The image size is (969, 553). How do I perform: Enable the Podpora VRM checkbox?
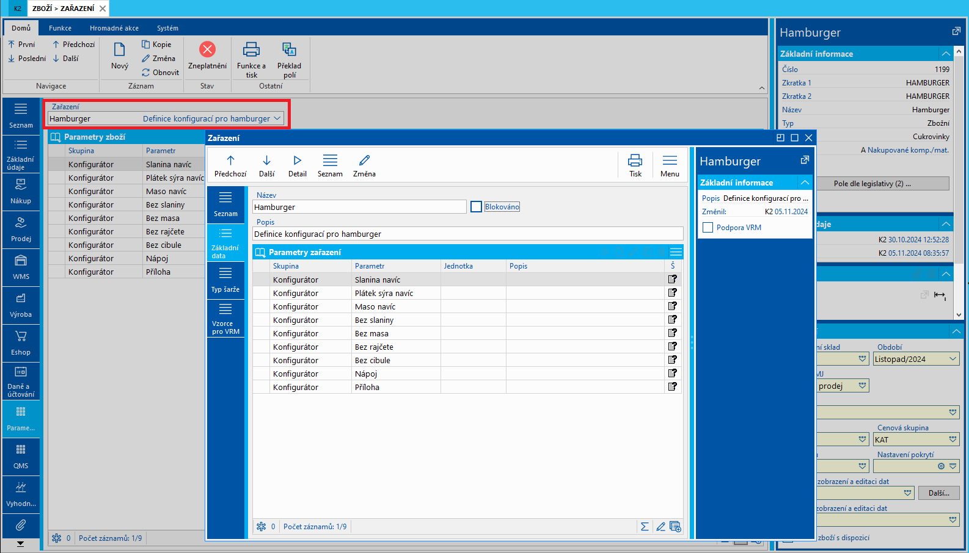[708, 228]
